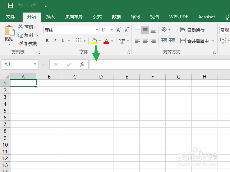Switch to the 审阅 tab

coord(135,17)
